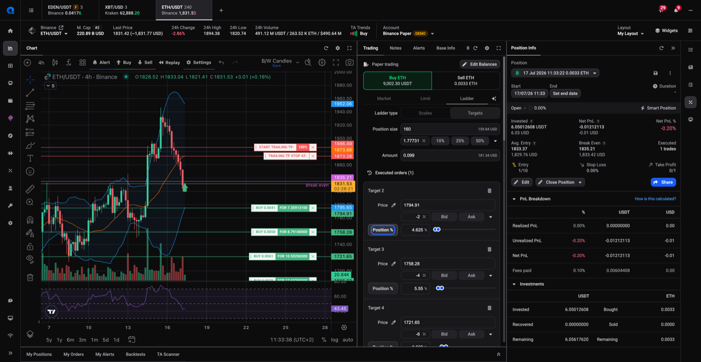Image resolution: width=701 pixels, height=362 pixels.
Task: Select the Fibonacci retracement tool
Action: click(30, 106)
